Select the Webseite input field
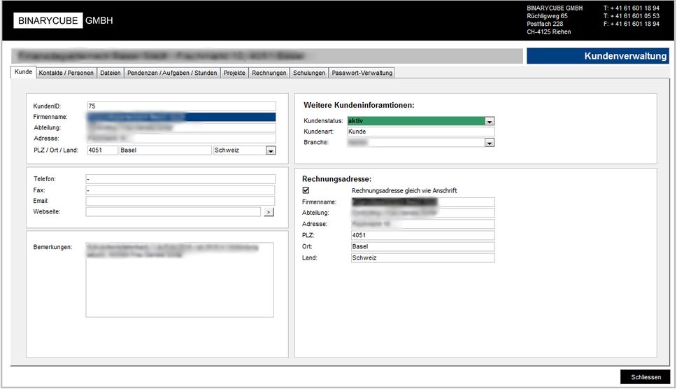This screenshot has width=677, height=389. [173, 212]
